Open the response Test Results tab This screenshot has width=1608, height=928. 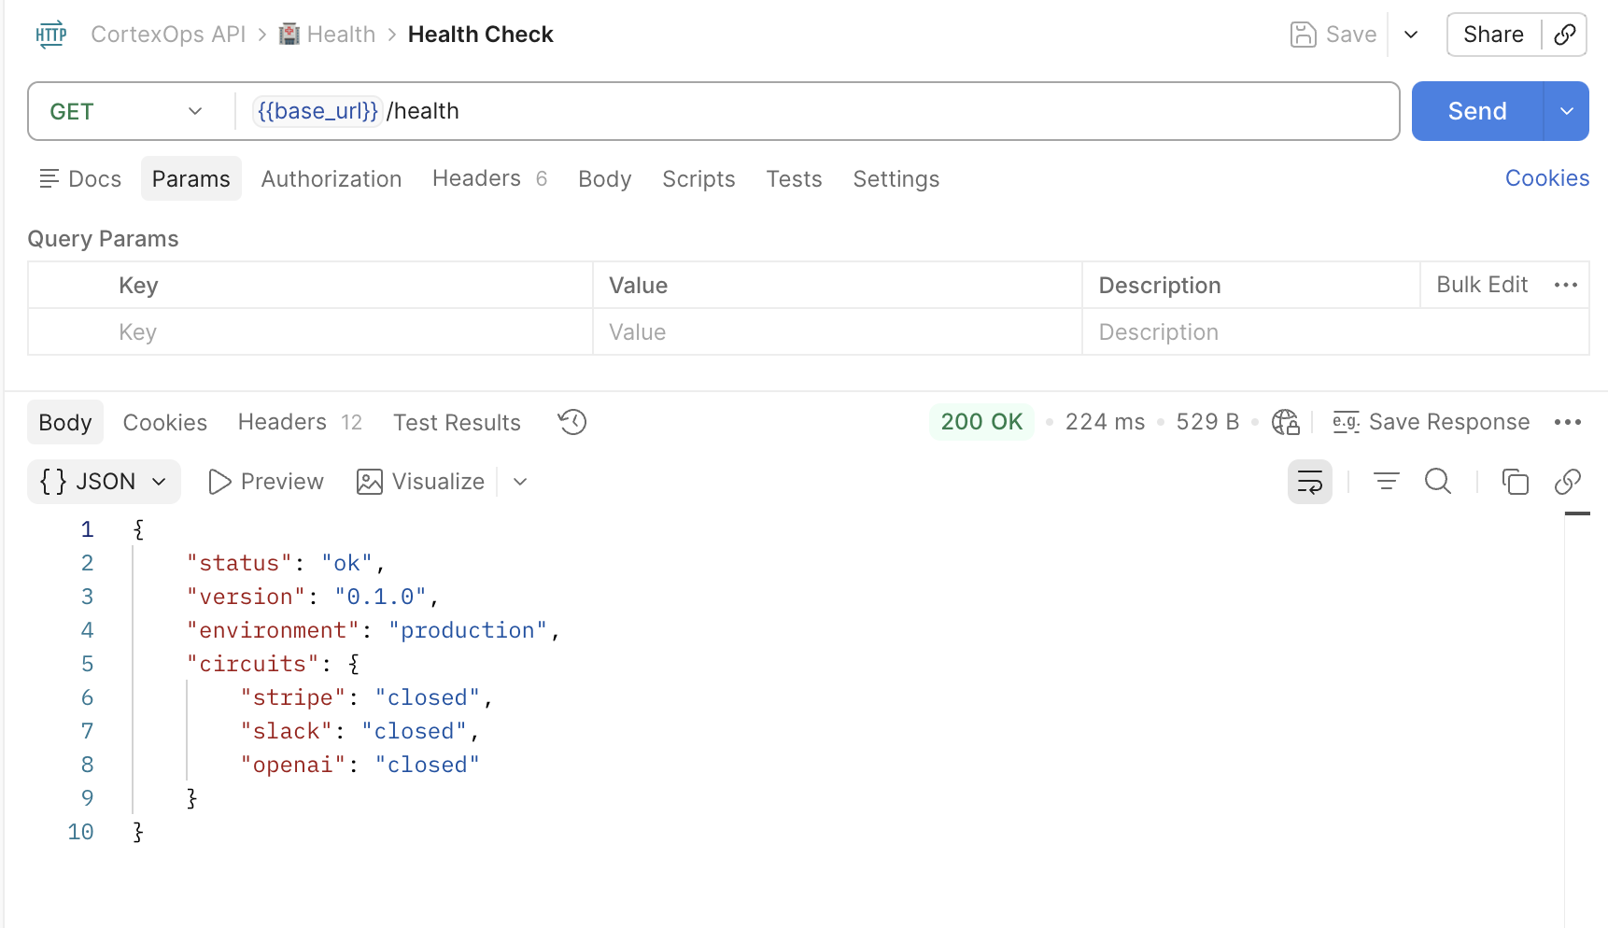tap(457, 422)
